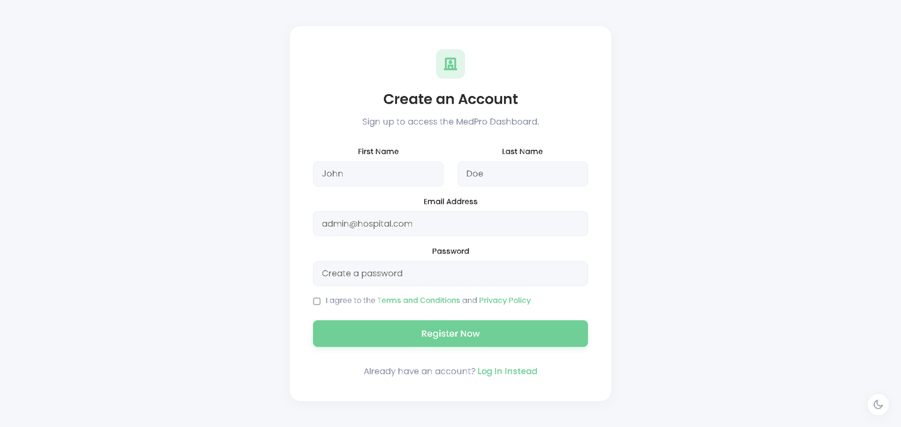Click the "I agree to the" label text
The image size is (901, 427).
(350, 300)
